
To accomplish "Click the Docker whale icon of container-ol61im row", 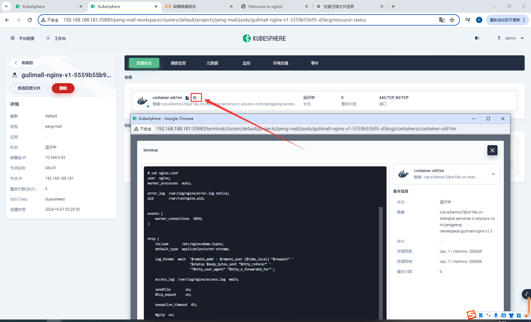I will 143,101.
